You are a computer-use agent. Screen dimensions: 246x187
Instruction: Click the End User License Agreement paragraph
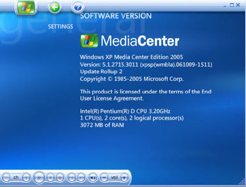(146, 95)
